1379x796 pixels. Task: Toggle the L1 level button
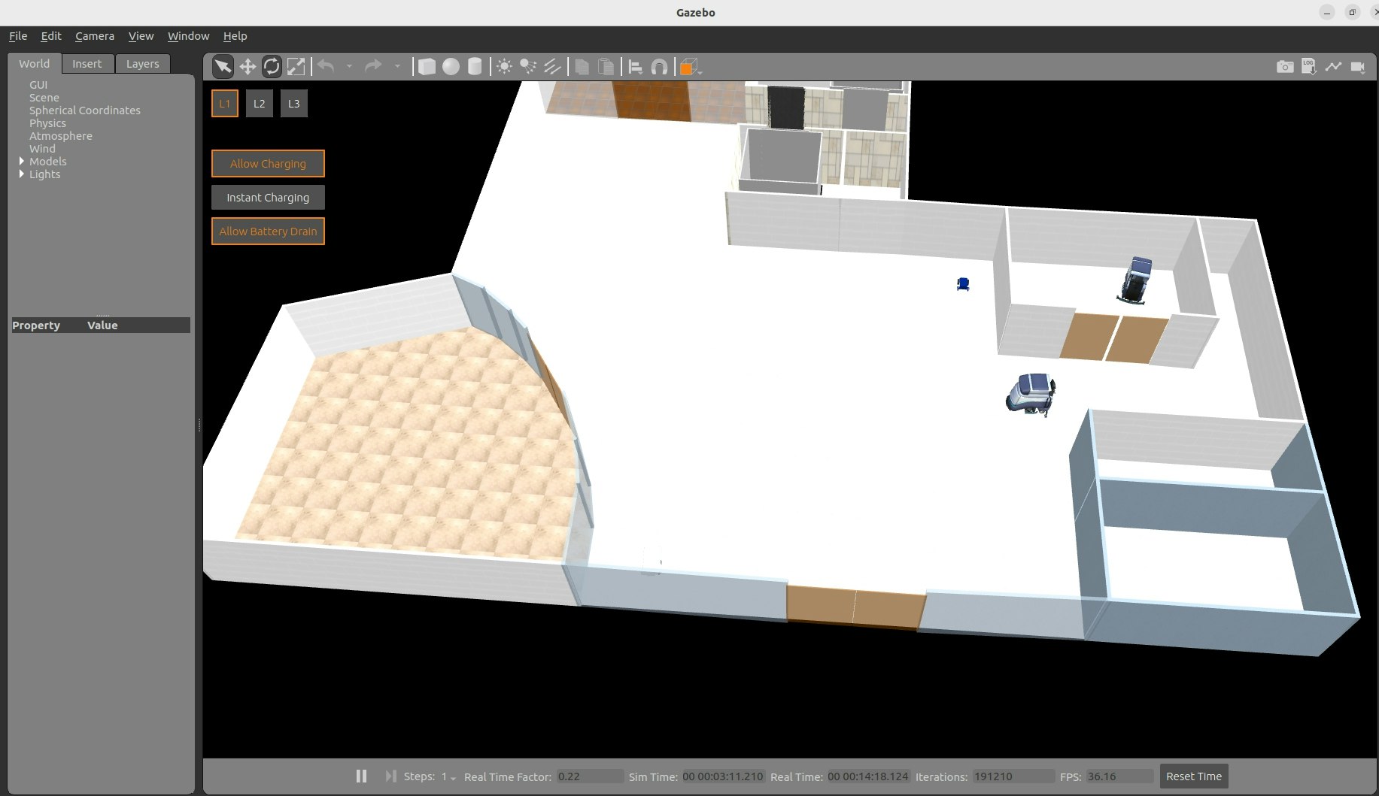224,103
